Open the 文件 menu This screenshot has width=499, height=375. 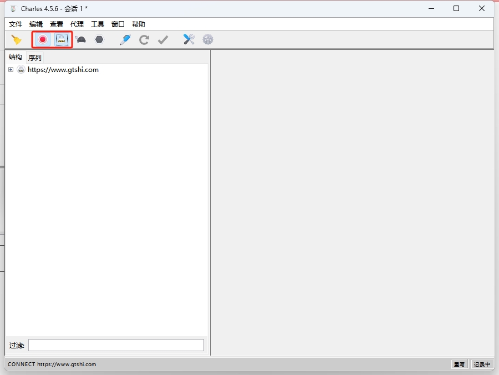pos(16,24)
